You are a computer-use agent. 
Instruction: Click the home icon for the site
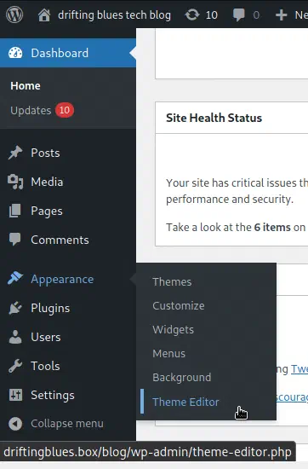pos(44,14)
